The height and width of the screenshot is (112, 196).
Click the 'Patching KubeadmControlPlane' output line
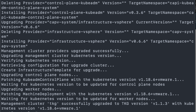pos(93,80)
